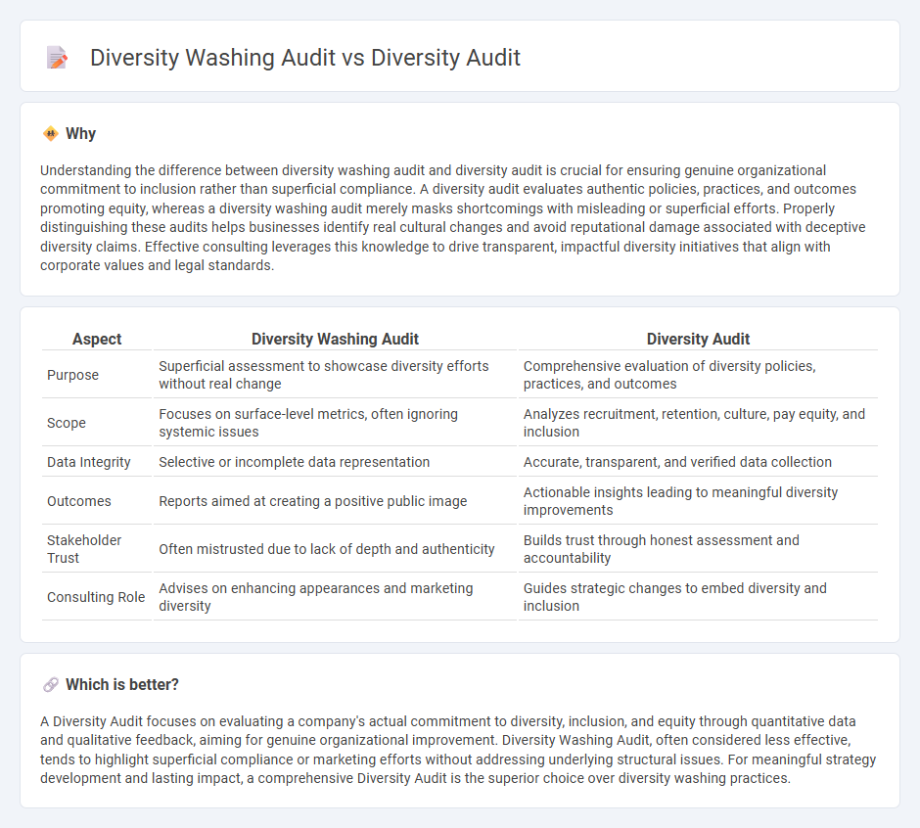Click cell 'Builds trust through honest assessment'

[x=698, y=549]
